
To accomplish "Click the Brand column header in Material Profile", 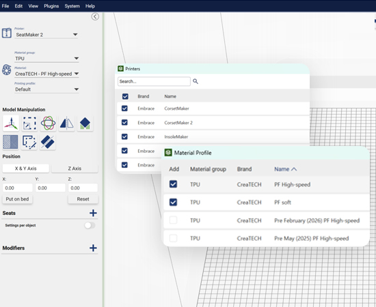I will click(x=244, y=169).
